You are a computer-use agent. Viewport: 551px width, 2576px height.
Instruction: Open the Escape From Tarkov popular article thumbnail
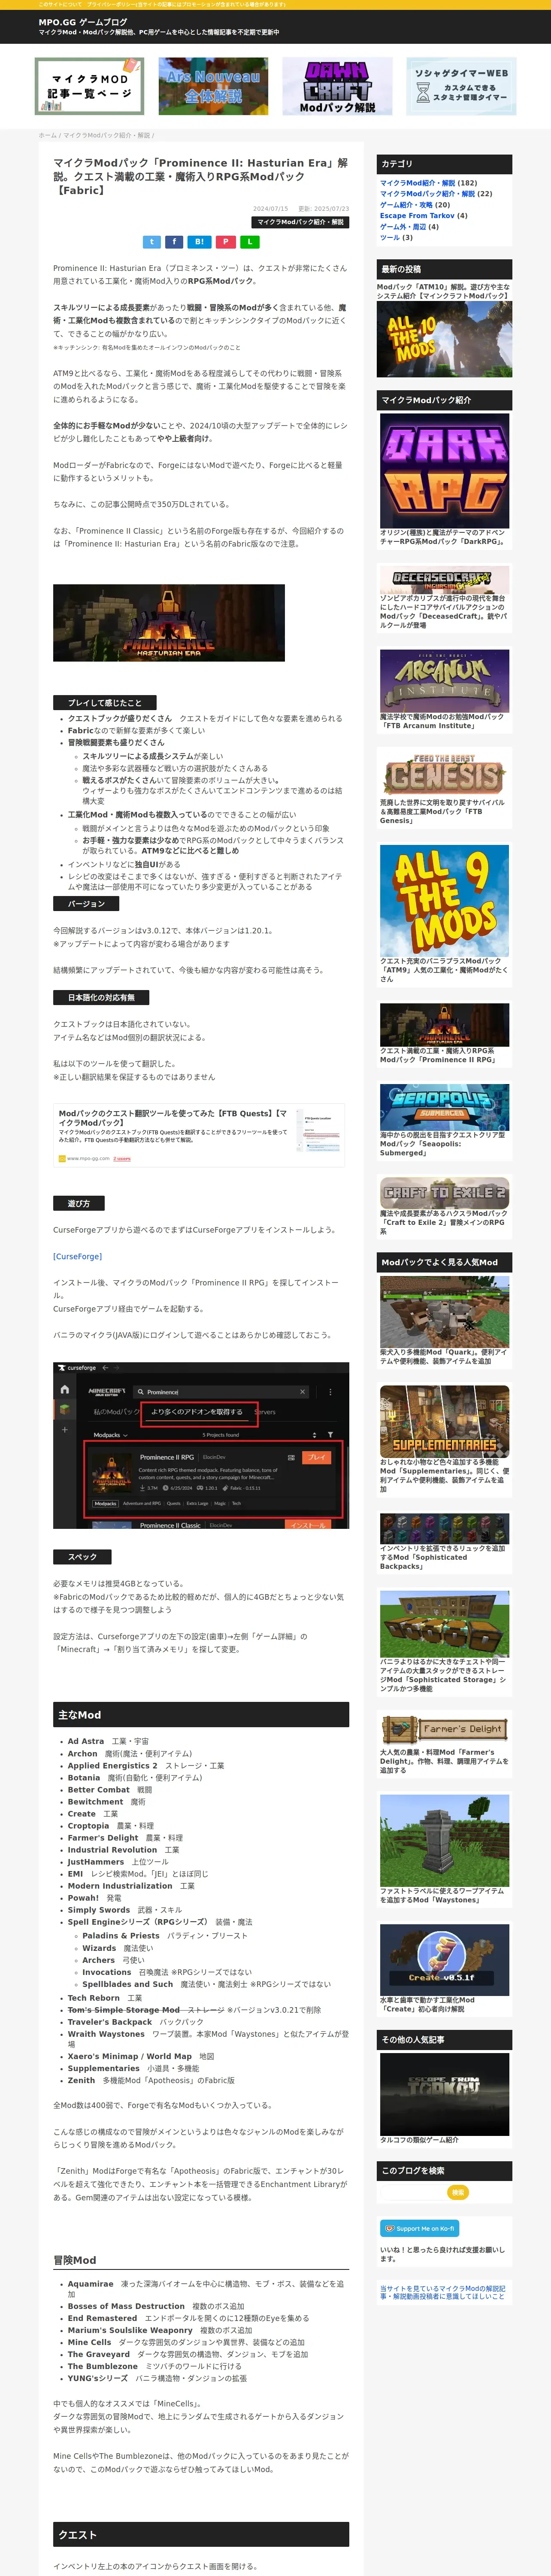pyautogui.click(x=445, y=2093)
